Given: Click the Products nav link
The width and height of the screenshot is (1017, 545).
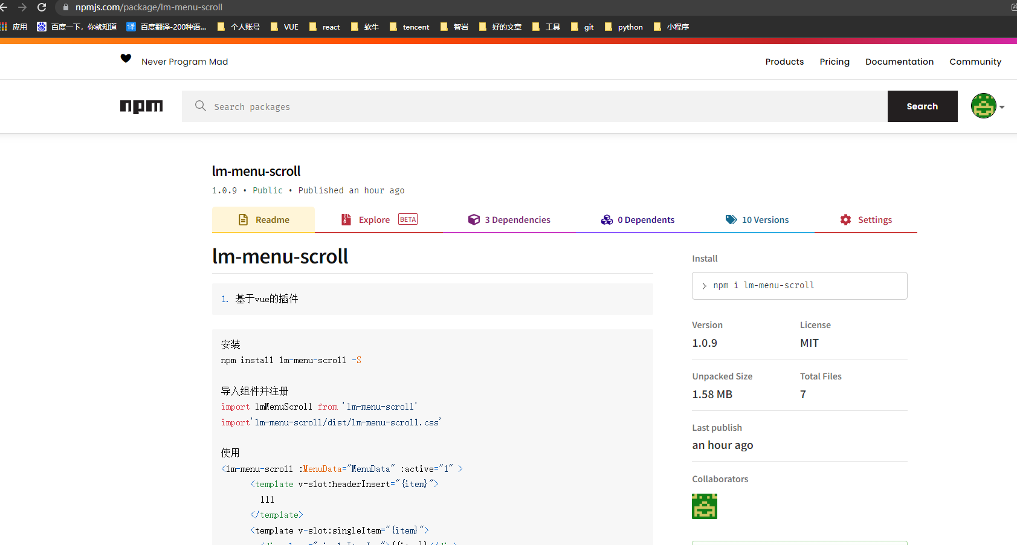Looking at the screenshot, I should tap(784, 62).
